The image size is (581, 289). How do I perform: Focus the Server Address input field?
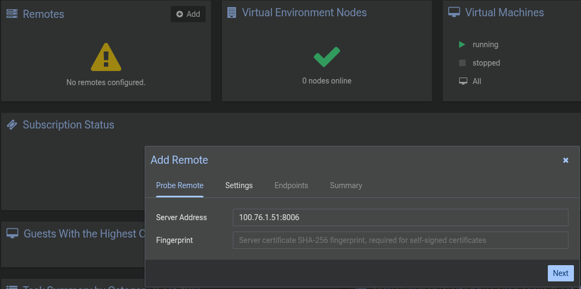pos(400,217)
